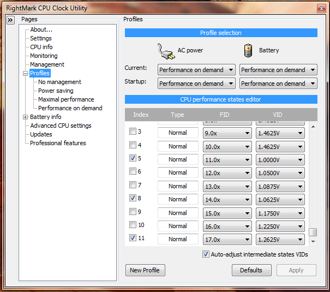Open Startup Battery profile dropdown
This screenshot has height=292, width=330.
tap(278, 84)
